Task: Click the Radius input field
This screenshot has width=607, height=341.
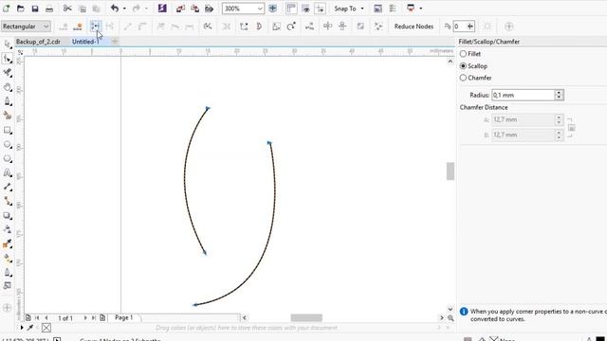Action: coord(523,95)
